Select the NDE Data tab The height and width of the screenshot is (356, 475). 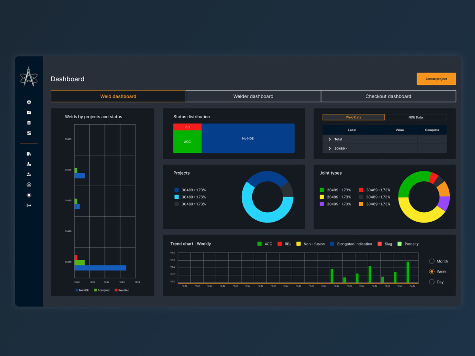pos(416,117)
